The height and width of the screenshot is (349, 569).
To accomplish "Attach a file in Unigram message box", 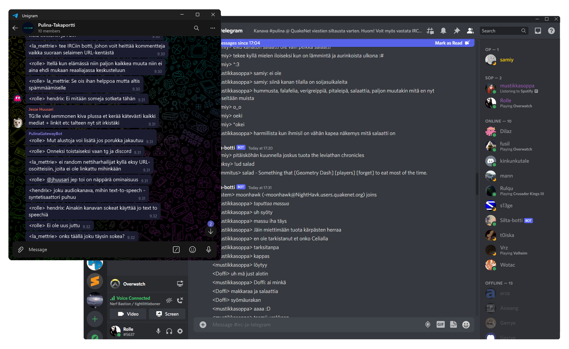I will click(21, 250).
